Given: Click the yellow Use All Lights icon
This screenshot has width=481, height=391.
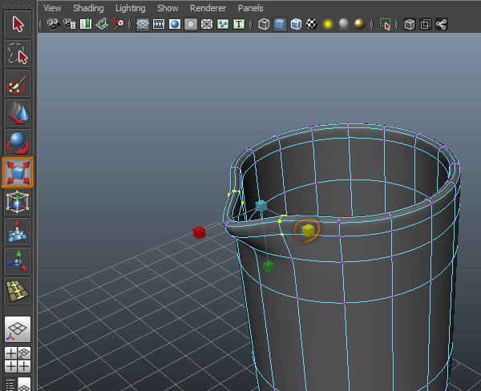Looking at the screenshot, I should [x=328, y=24].
